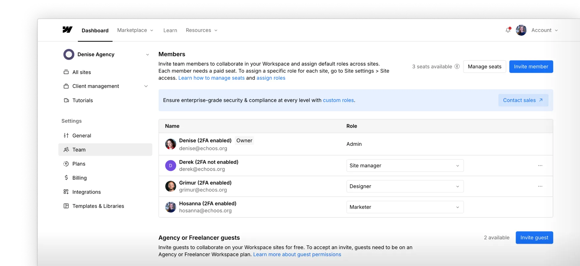The image size is (580, 266).
Task: Open the notifications bell
Action: pyautogui.click(x=508, y=30)
